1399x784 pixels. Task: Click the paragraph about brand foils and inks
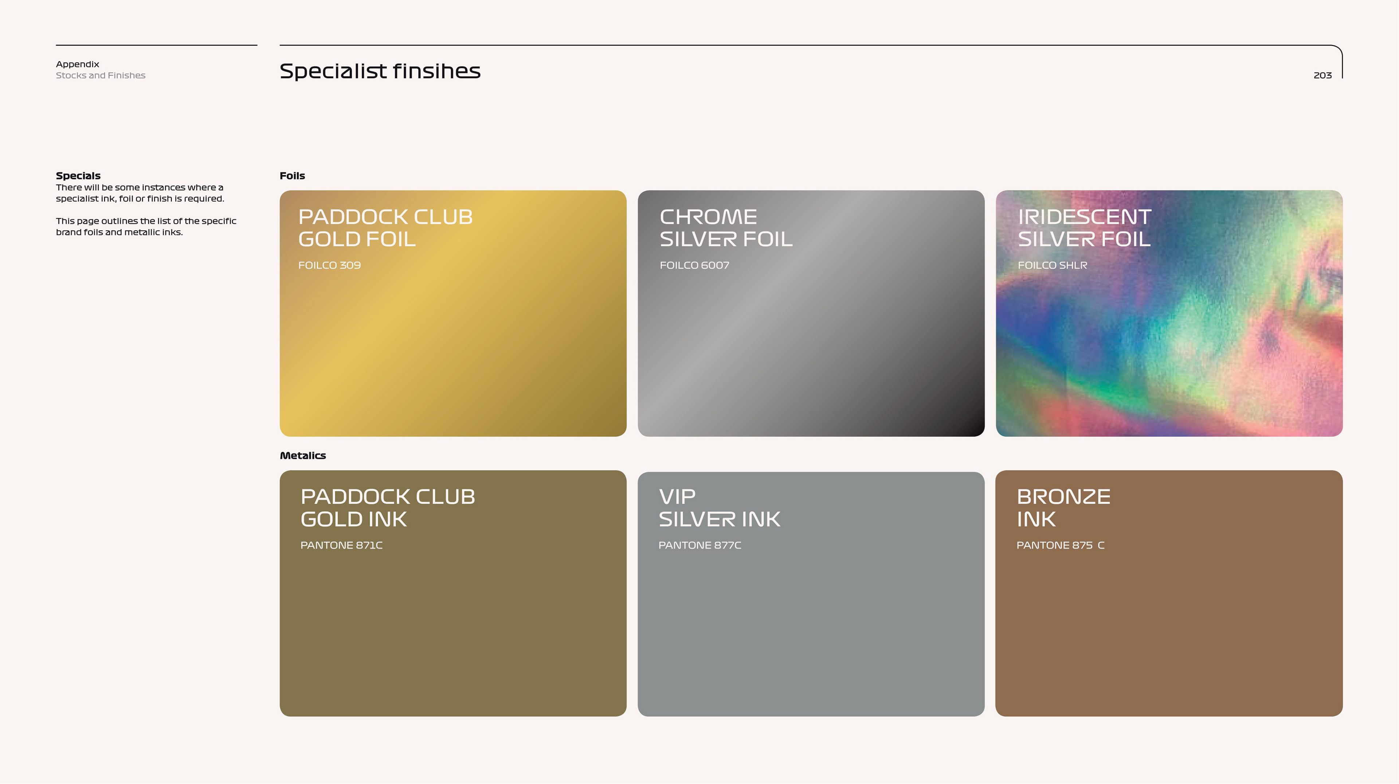tap(146, 227)
